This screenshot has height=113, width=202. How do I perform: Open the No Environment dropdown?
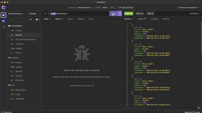click(x=15, y=13)
